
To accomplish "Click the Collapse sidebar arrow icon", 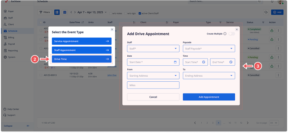I will coord(28,126).
